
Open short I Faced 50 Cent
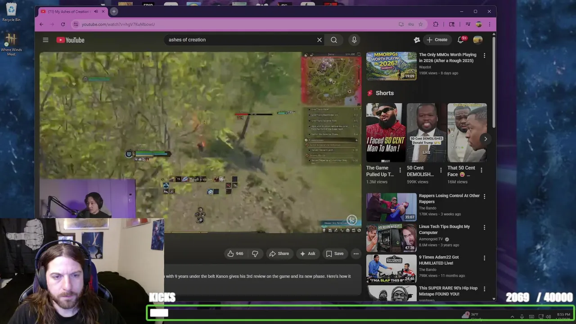point(386,133)
